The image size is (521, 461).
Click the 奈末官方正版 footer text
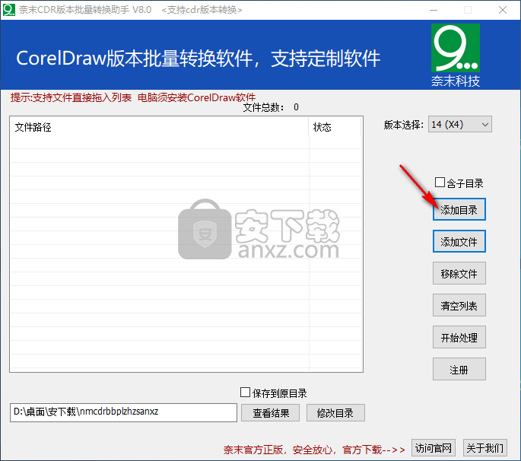[314, 450]
